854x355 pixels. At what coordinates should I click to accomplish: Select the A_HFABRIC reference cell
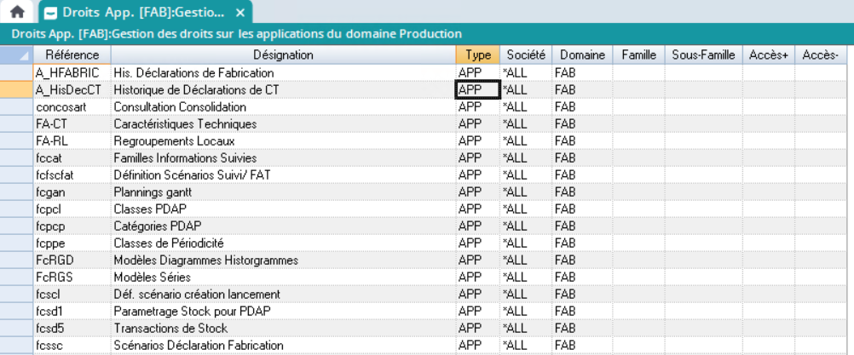pos(72,73)
